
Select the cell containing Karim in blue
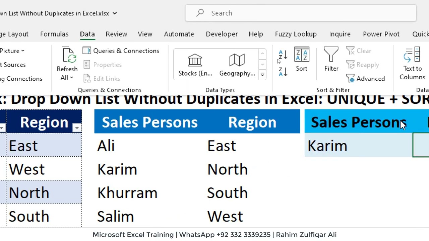(358, 146)
